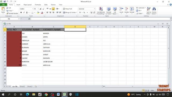Screen dimensions: 172x97
Task: Open the File tab
Action: (3, 5)
